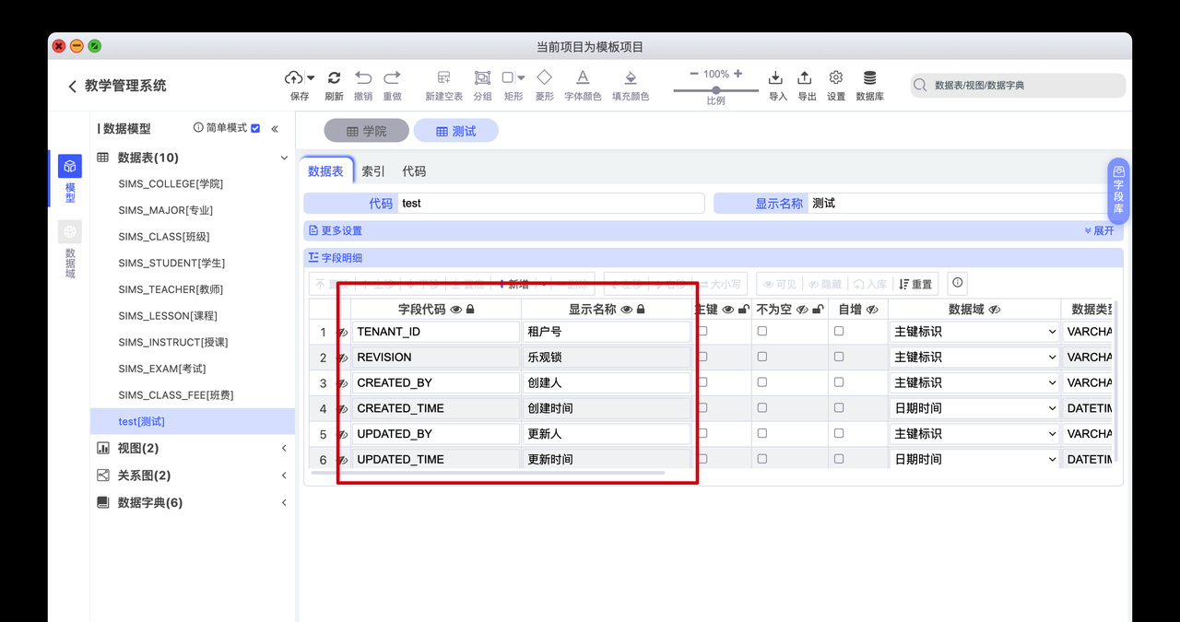Screen dimensions: 1180x622
Task: Click the 撤销 undo icon
Action: 363,85
